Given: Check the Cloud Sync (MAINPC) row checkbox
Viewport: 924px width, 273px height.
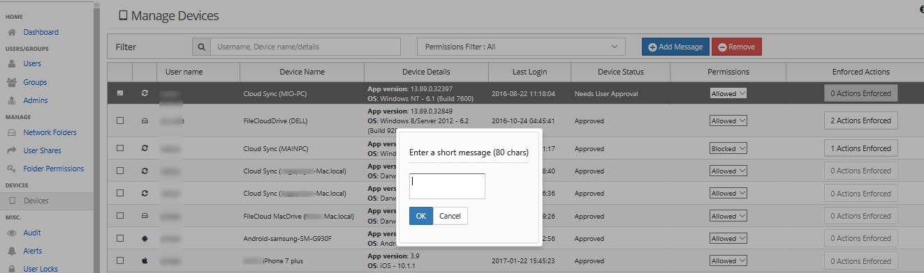Looking at the screenshot, I should 120,148.
